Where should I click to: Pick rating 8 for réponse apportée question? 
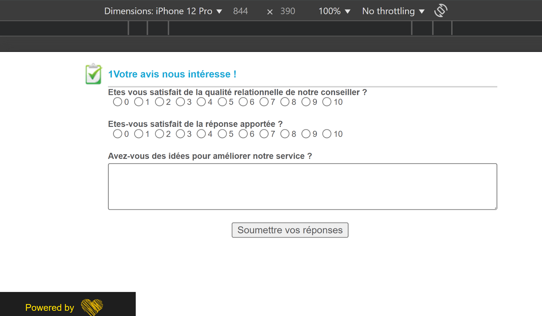point(285,134)
